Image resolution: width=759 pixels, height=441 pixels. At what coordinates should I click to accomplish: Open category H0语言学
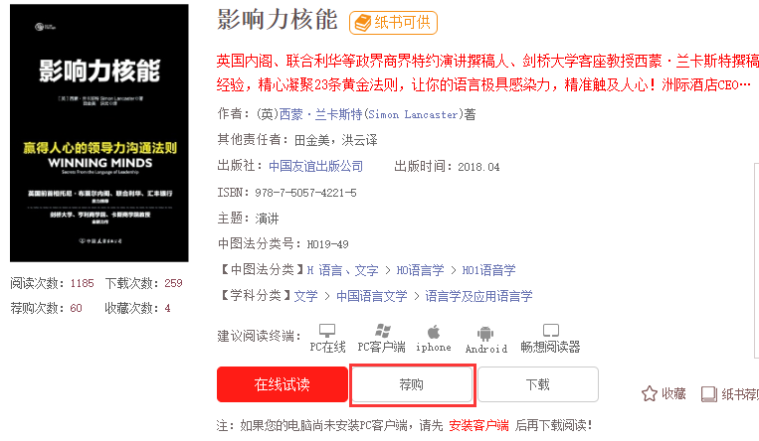[x=420, y=270]
